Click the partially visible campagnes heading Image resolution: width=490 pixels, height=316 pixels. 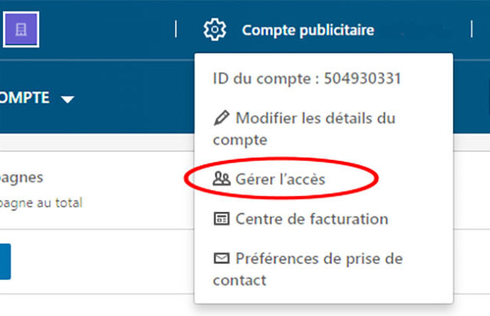point(21,178)
